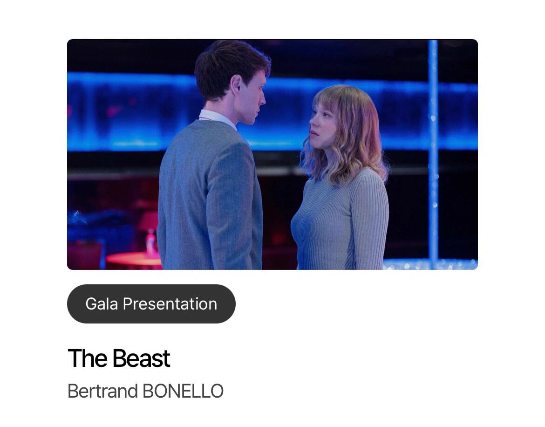Open The Beast film title
Viewport: 545px width, 427px height.
118,358
